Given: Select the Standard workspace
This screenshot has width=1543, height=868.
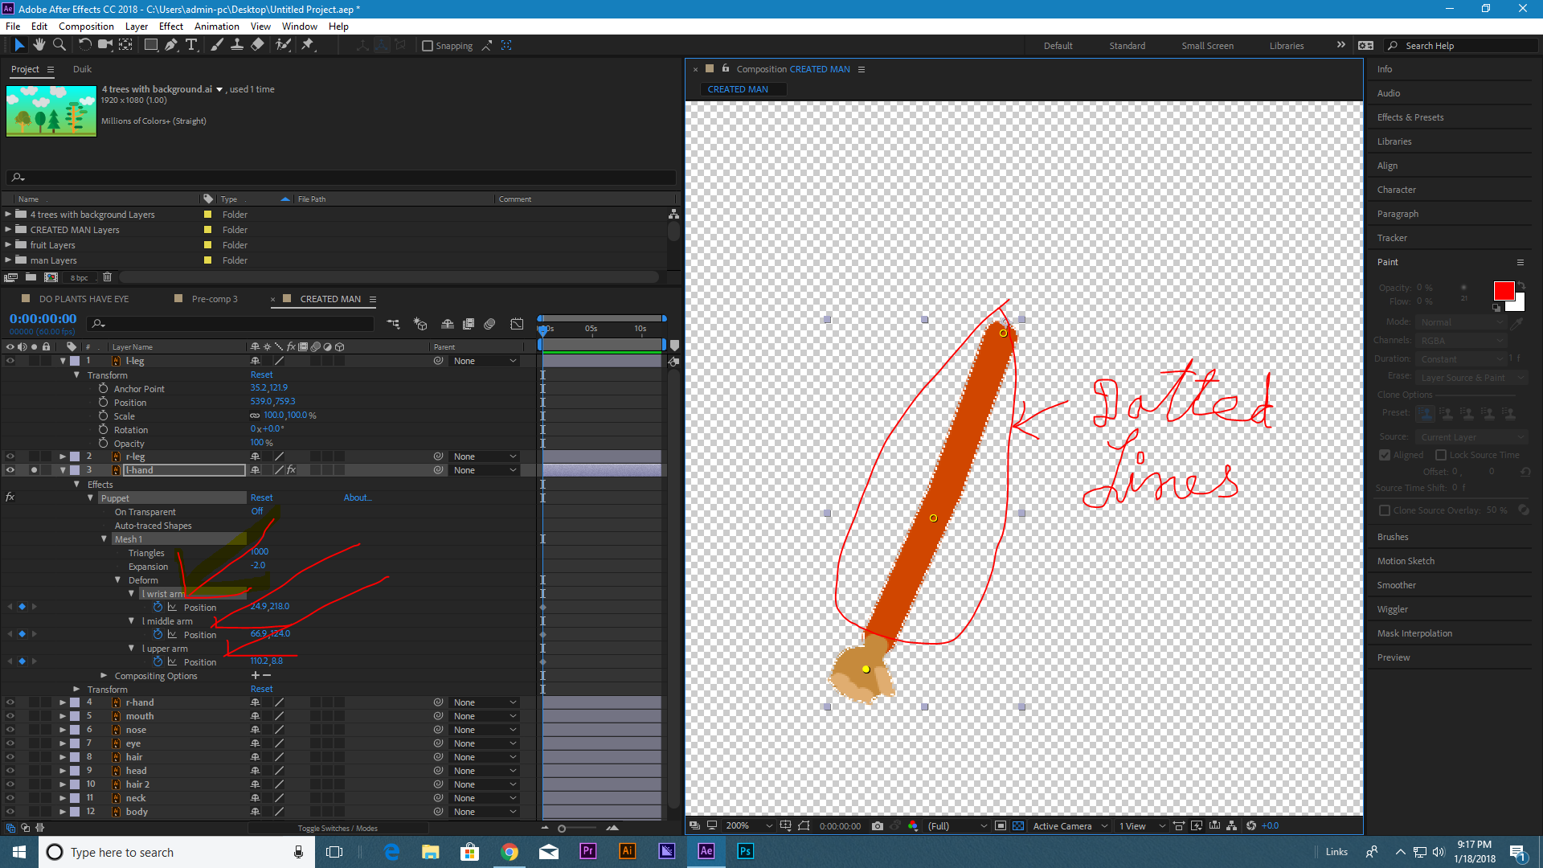Looking at the screenshot, I should coord(1128,46).
